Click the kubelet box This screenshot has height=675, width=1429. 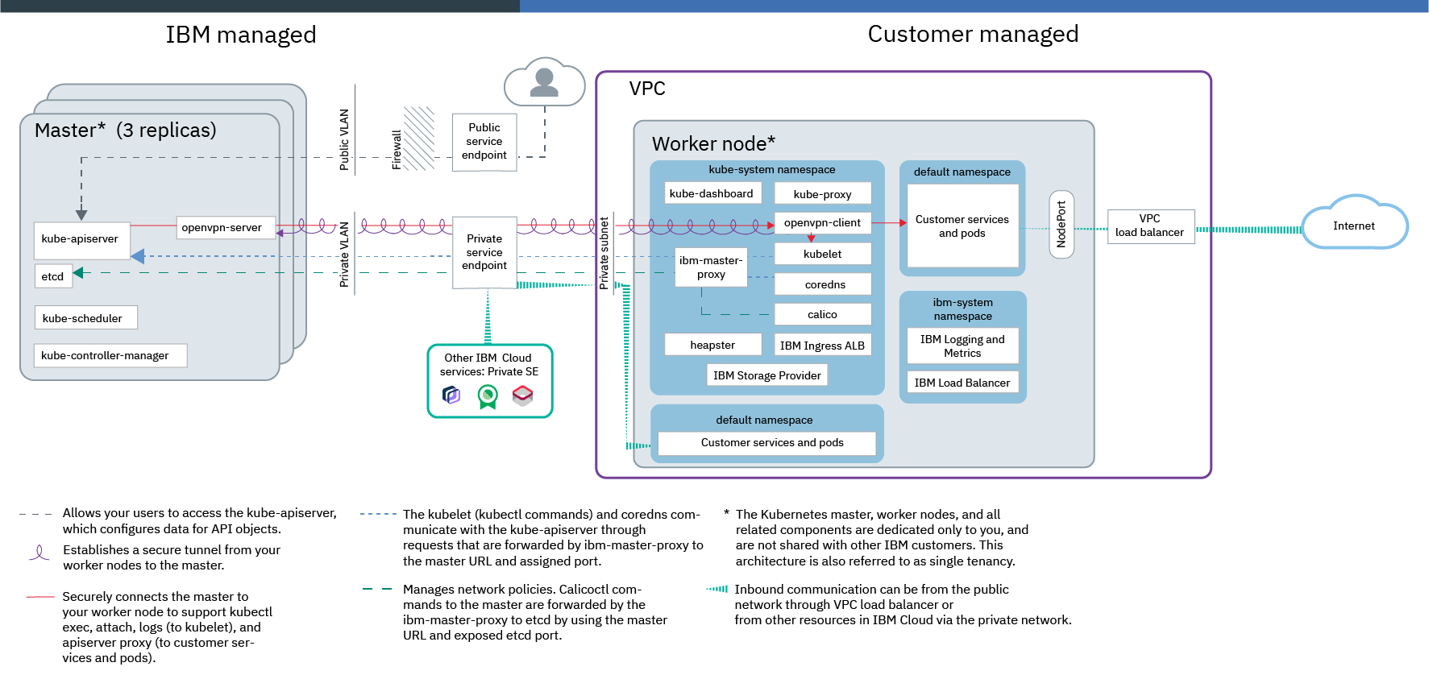click(823, 254)
